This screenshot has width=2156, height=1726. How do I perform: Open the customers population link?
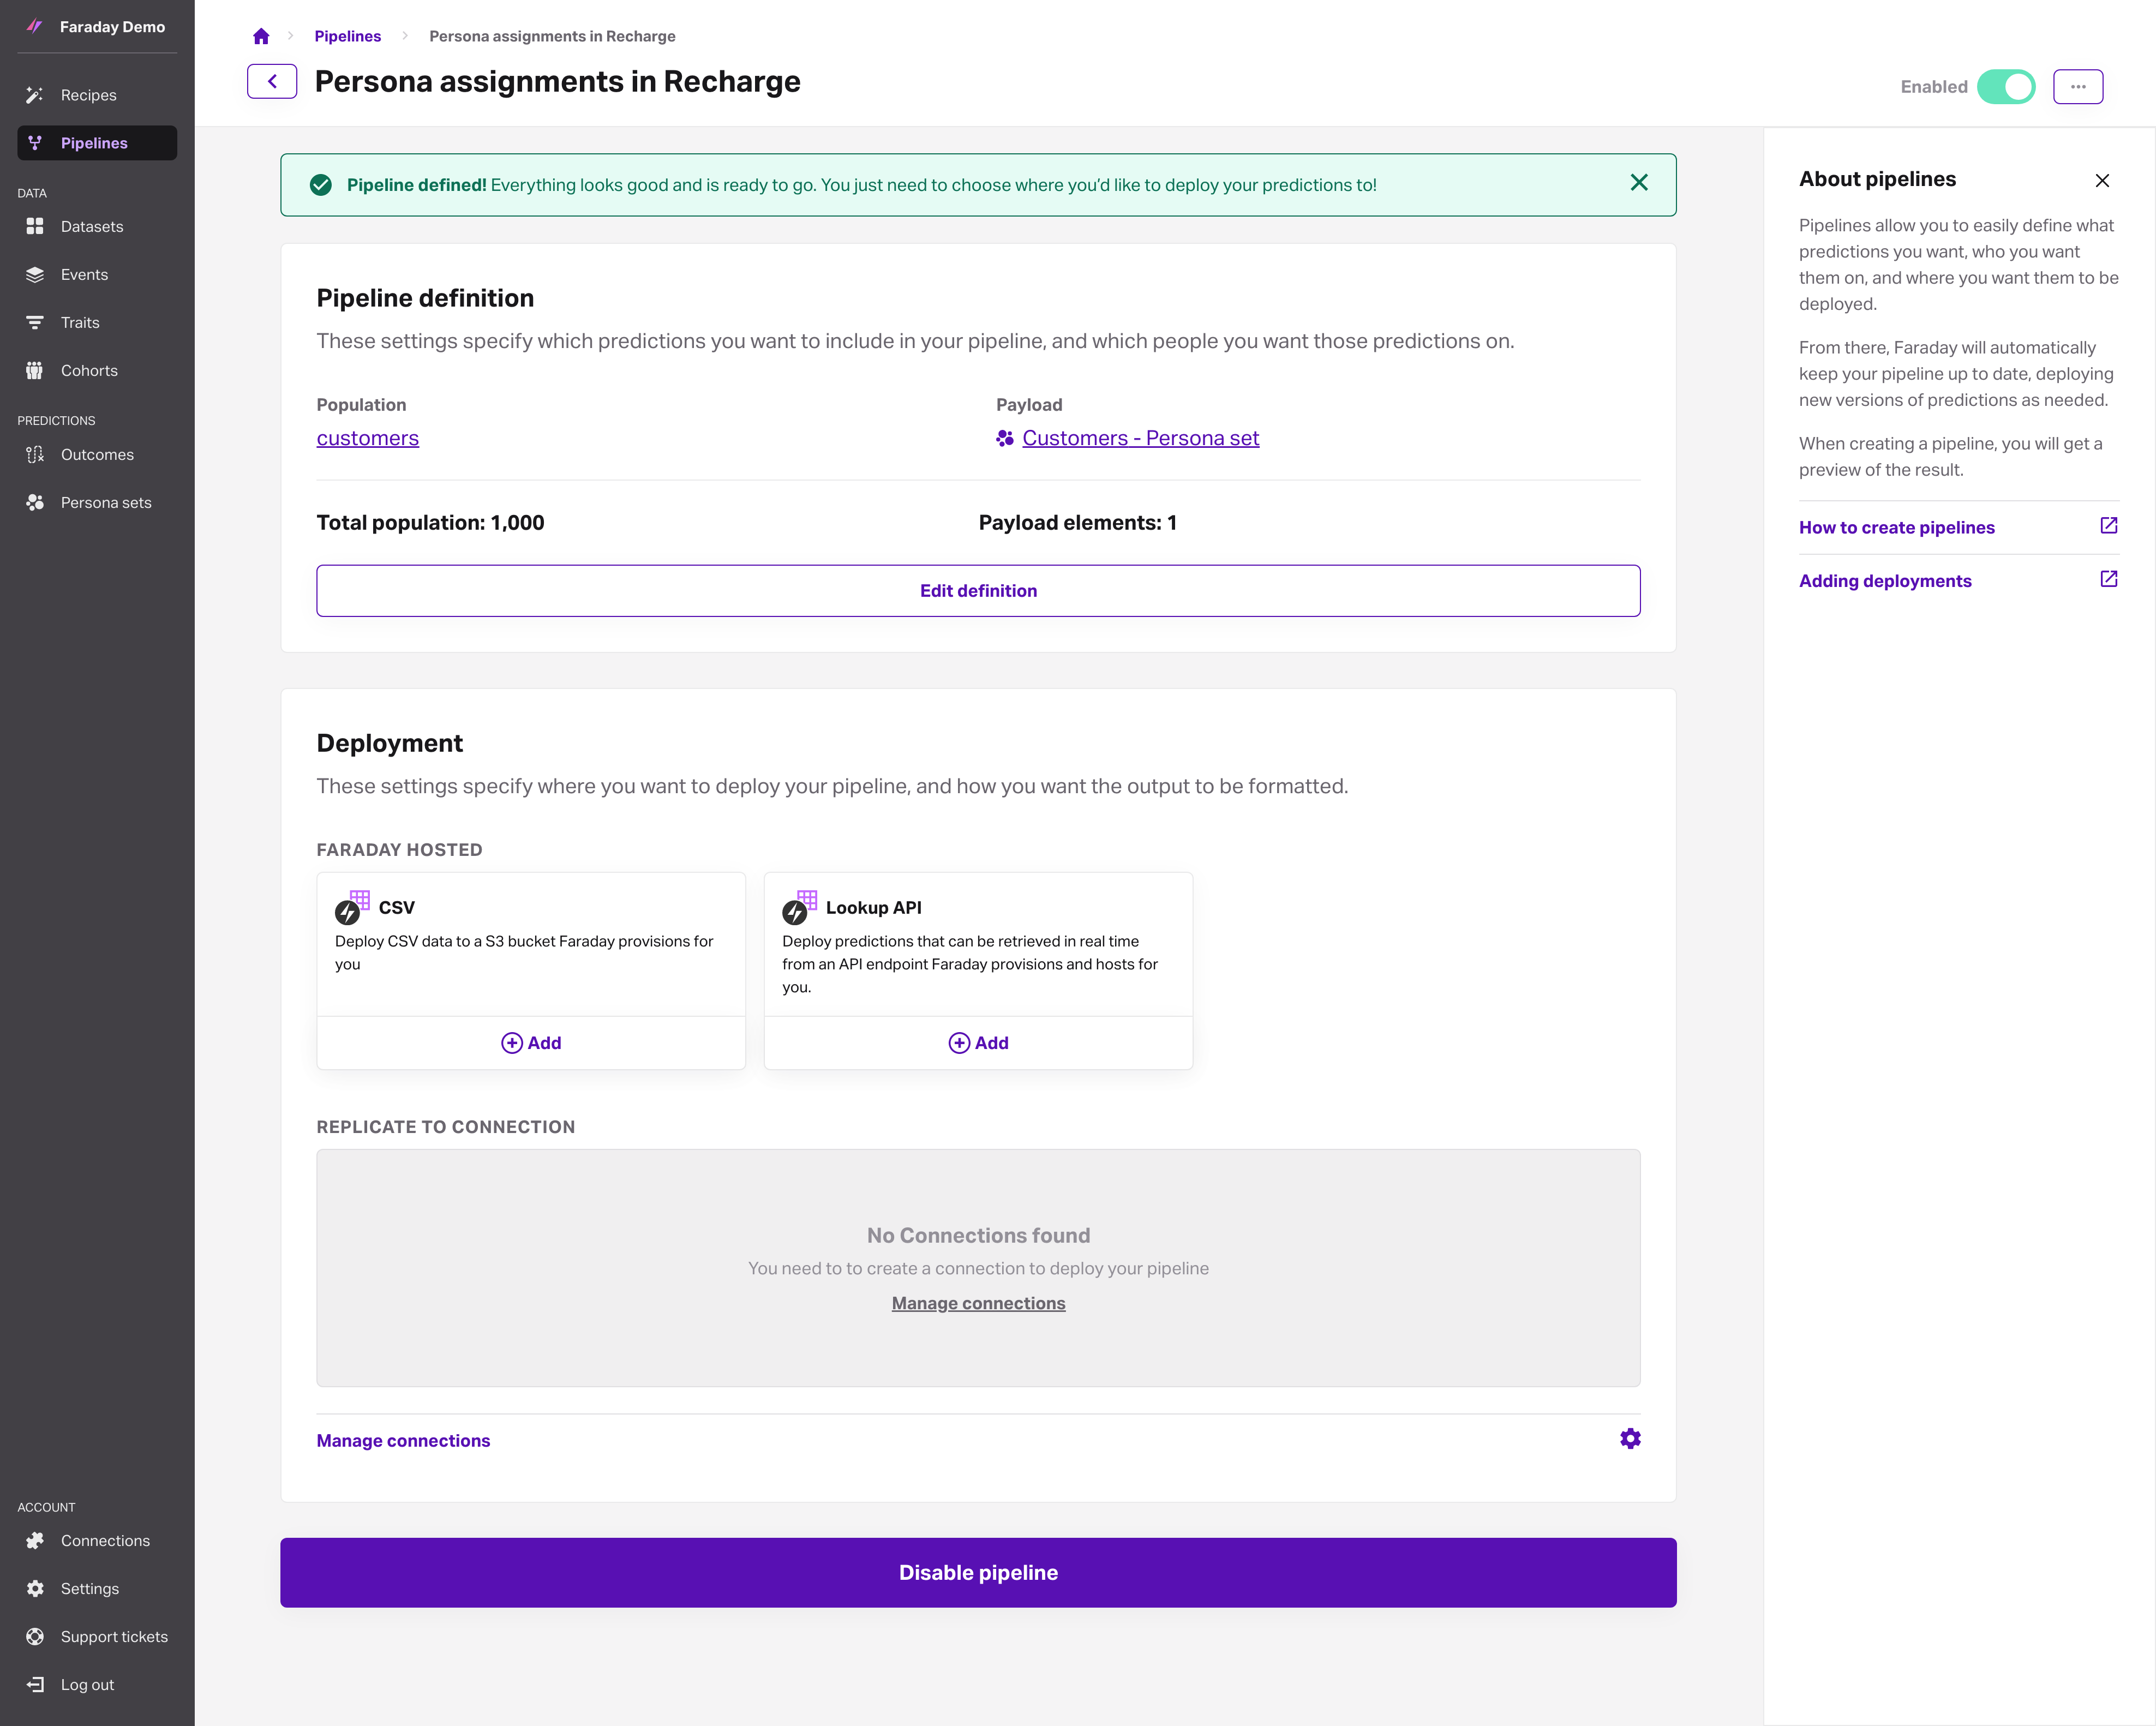point(367,438)
